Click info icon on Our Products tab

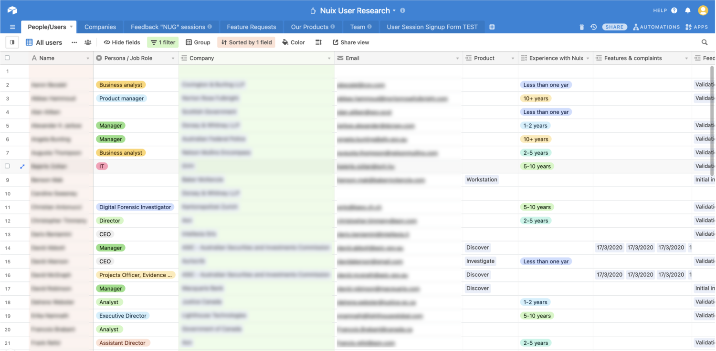(x=333, y=27)
